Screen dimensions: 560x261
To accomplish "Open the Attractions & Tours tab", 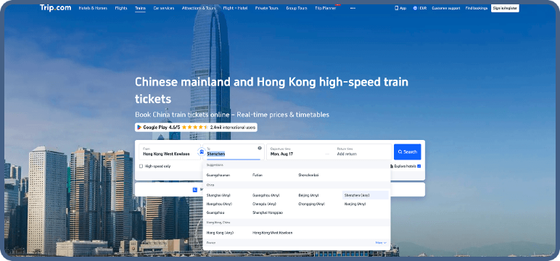I will point(199,8).
